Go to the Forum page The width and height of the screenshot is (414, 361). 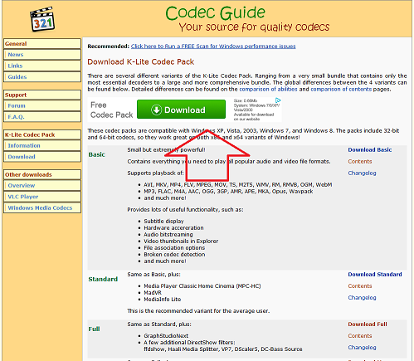tap(42, 105)
